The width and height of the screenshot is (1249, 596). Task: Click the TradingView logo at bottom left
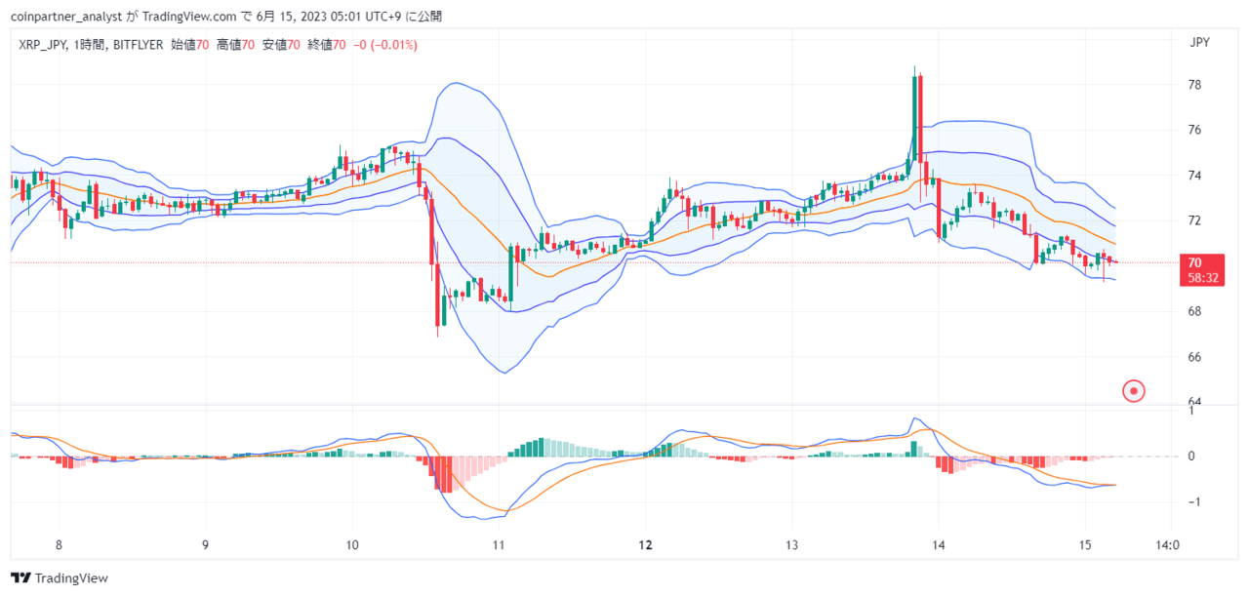tap(60, 577)
